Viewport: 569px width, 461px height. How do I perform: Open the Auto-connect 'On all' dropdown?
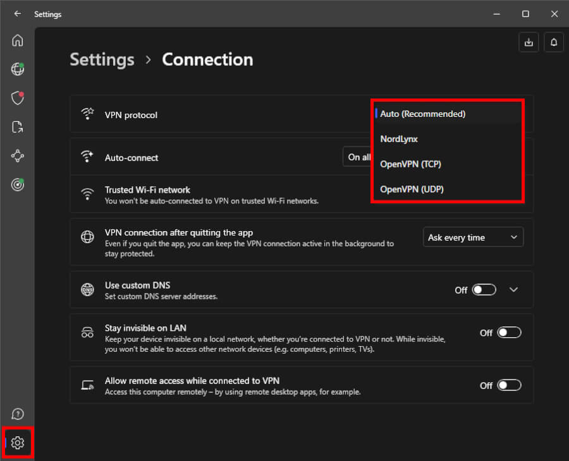tap(357, 157)
